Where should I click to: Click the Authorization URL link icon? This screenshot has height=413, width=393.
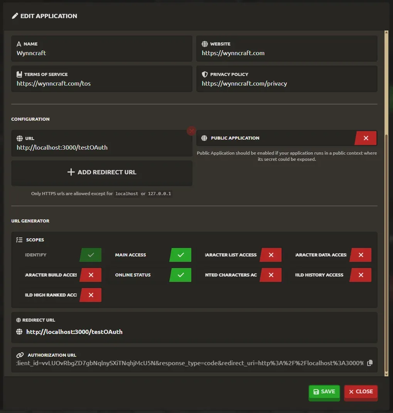(20, 355)
